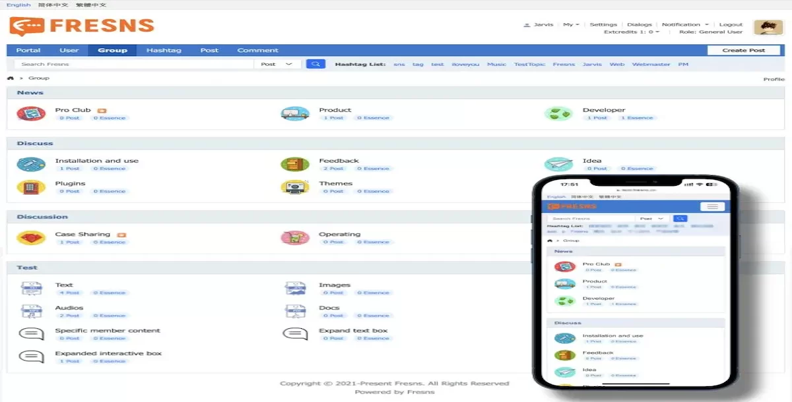This screenshot has width=792, height=402.
Task: Click the blue search magnifier button
Action: pyautogui.click(x=315, y=64)
